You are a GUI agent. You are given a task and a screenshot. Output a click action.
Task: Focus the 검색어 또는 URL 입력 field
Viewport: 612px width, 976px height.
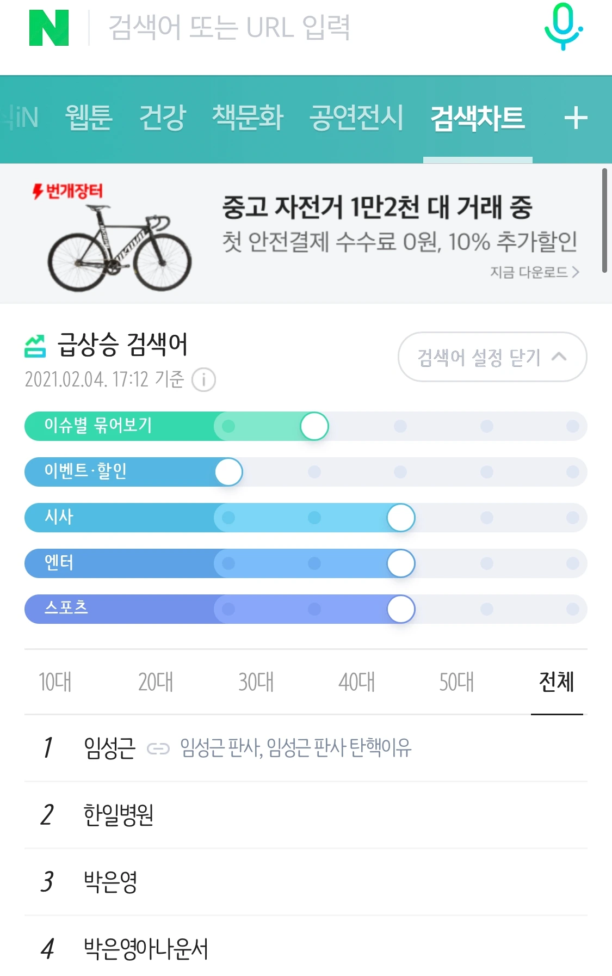[x=230, y=27]
